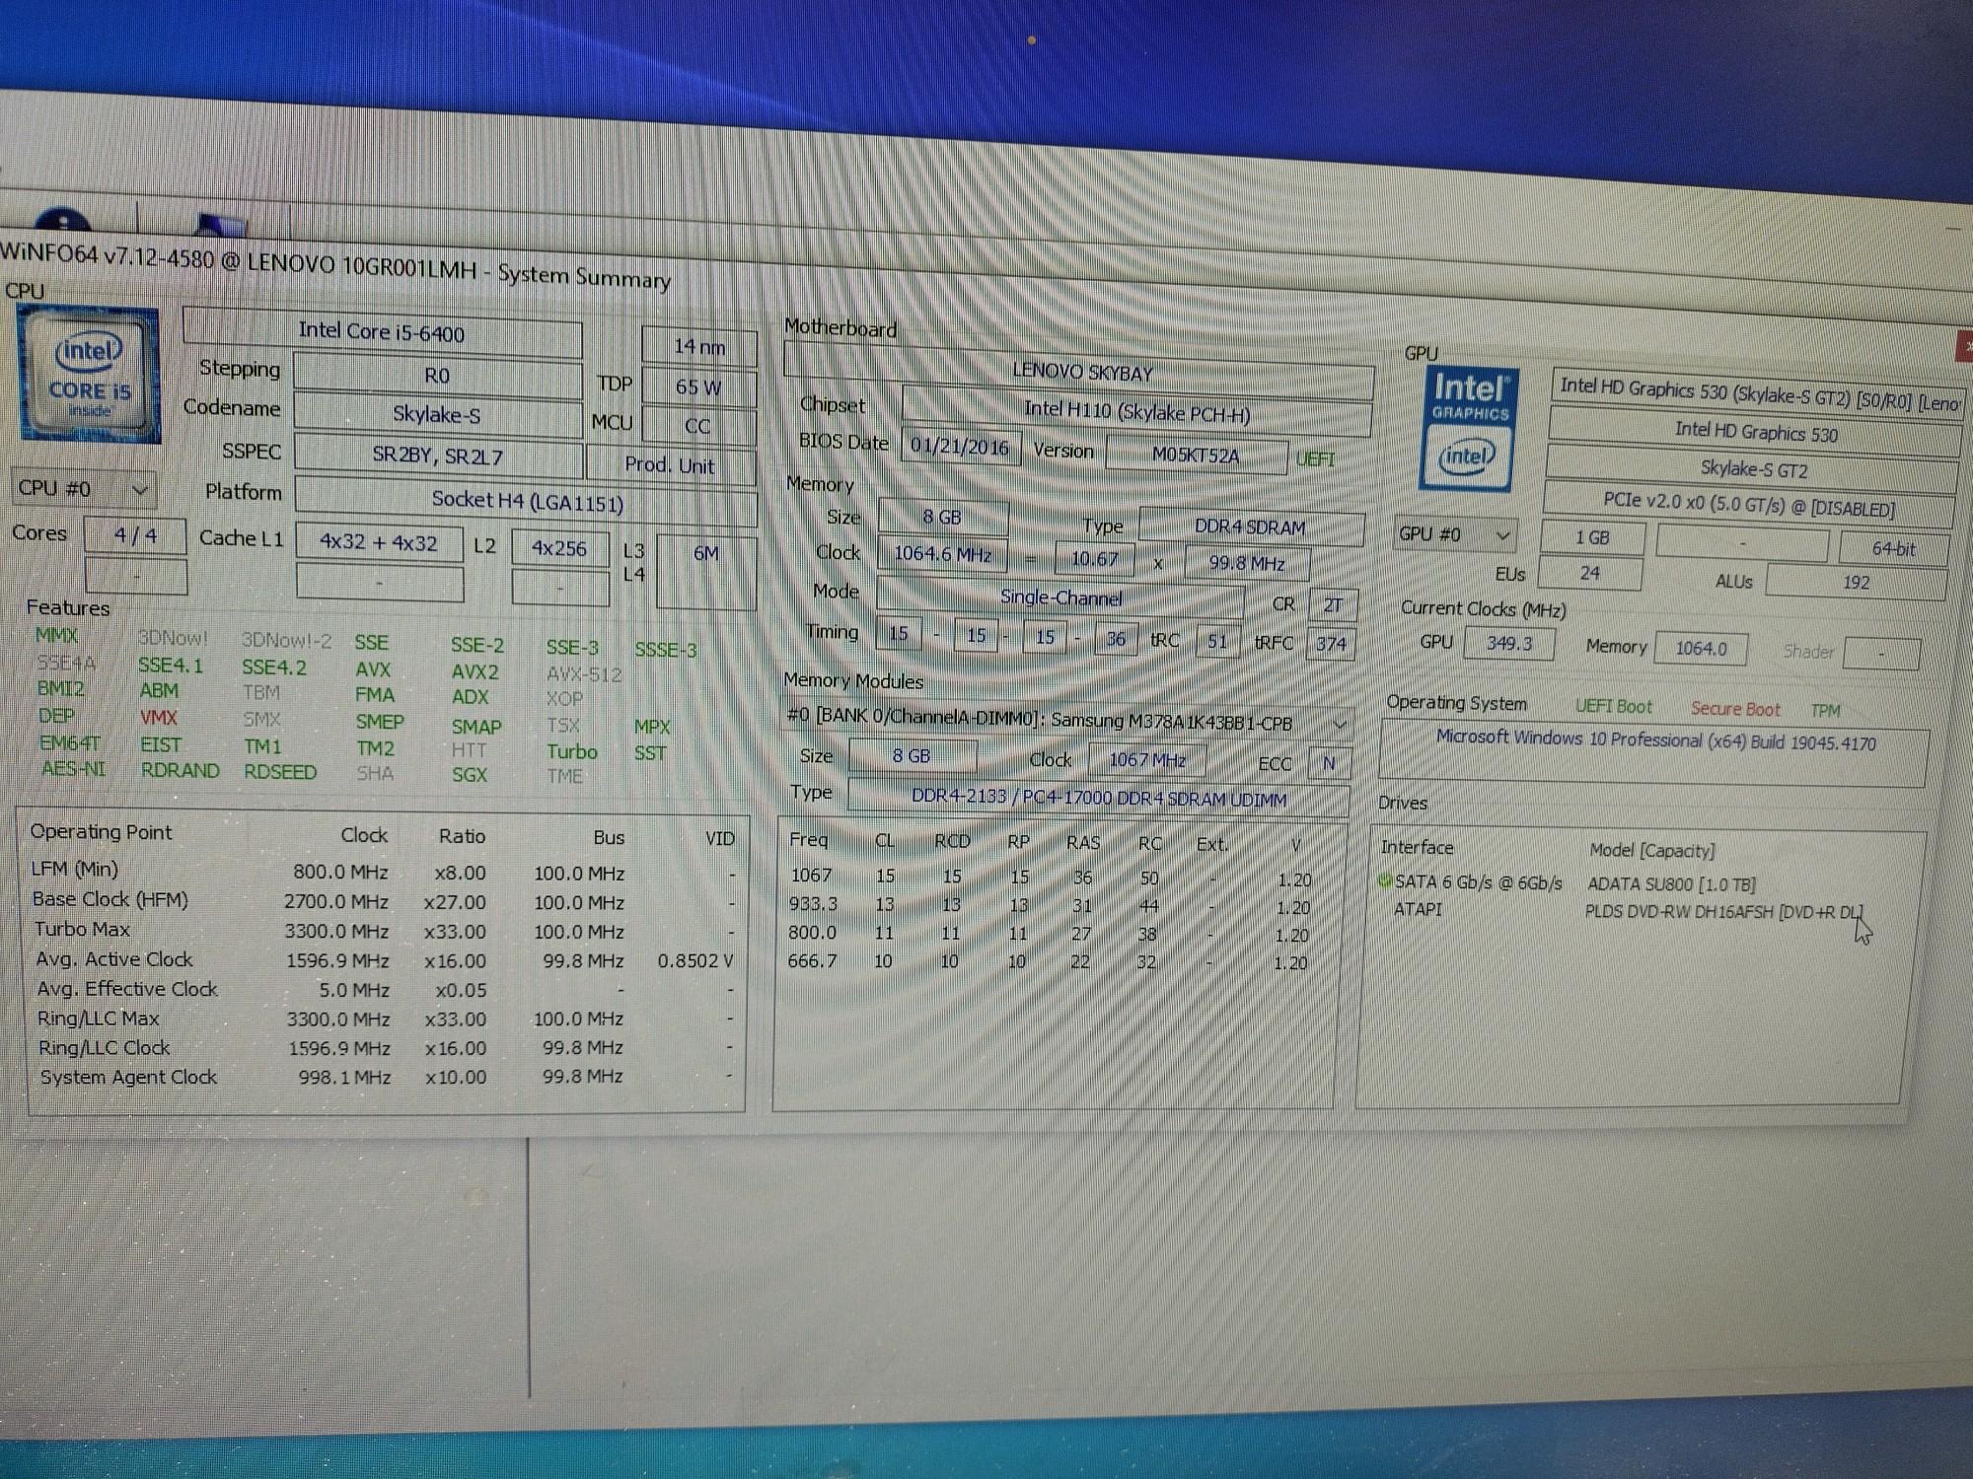The height and width of the screenshot is (1479, 1973).
Task: Click the EUs value 24
Action: [1590, 574]
